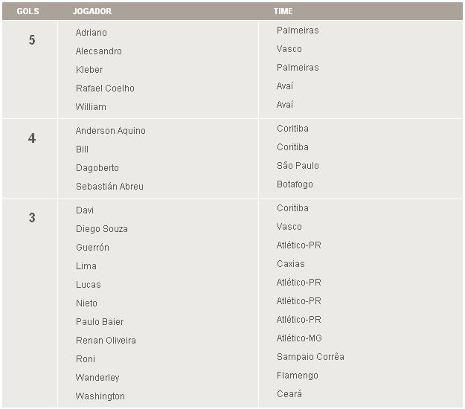
Task: Click the TIME column header
Action: [x=283, y=12]
